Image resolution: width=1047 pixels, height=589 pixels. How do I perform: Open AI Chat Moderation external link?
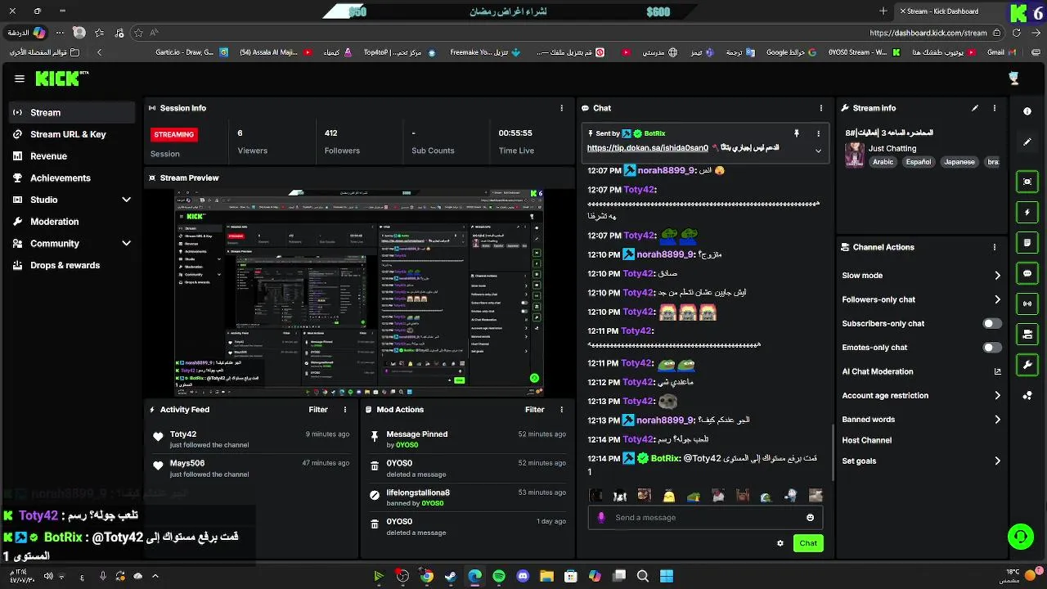(997, 371)
